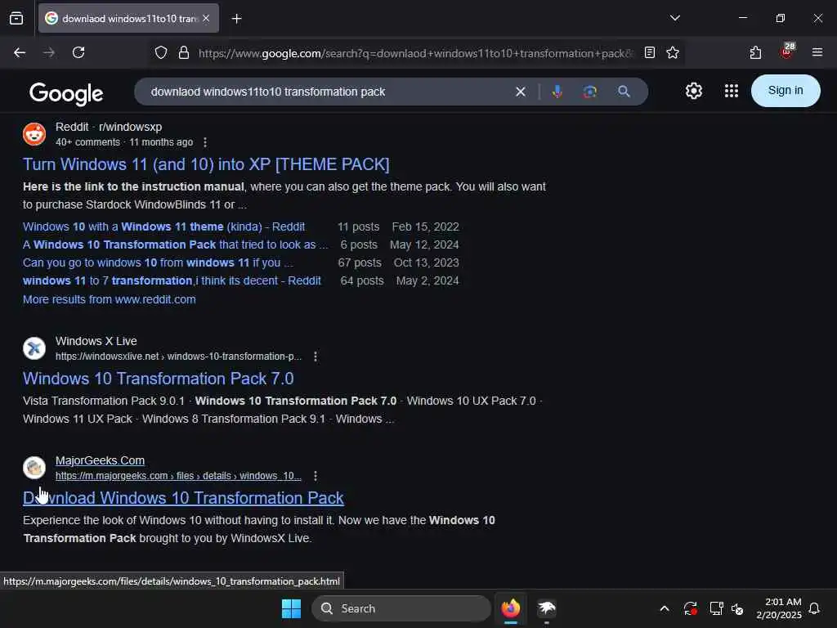The image size is (837, 628).
Task: Open more options for MajorGeeks result
Action: pyautogui.click(x=316, y=476)
